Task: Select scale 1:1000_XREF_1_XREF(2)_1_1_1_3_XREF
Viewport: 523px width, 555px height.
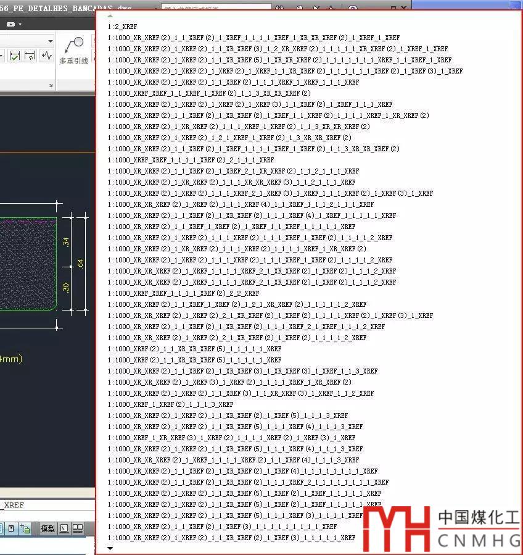Action: tap(170, 404)
